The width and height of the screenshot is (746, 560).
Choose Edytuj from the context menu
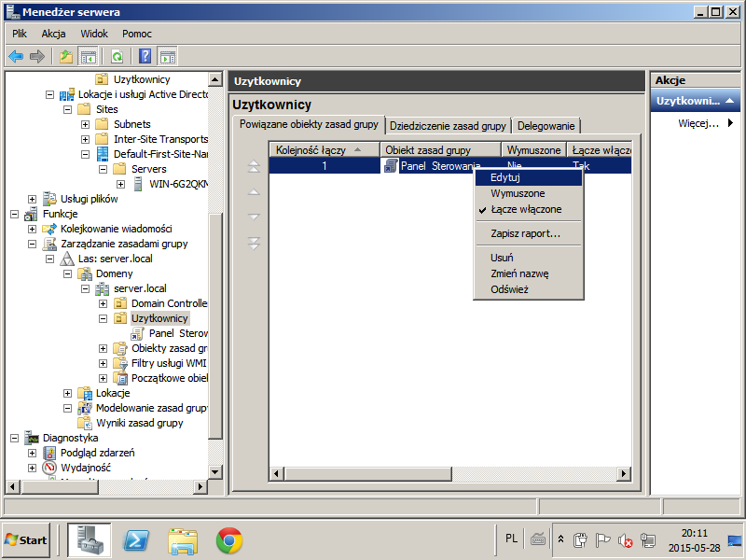[x=528, y=177]
